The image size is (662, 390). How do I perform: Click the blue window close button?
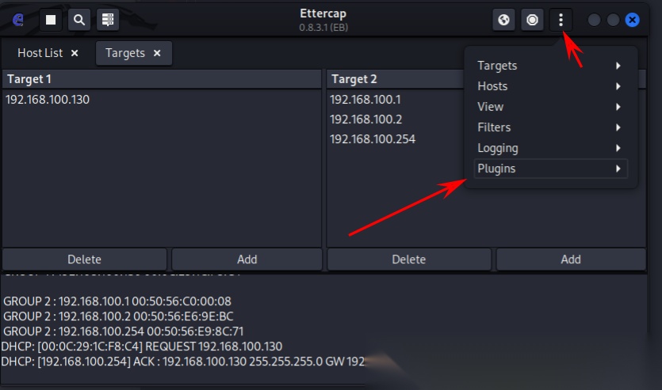pos(632,20)
